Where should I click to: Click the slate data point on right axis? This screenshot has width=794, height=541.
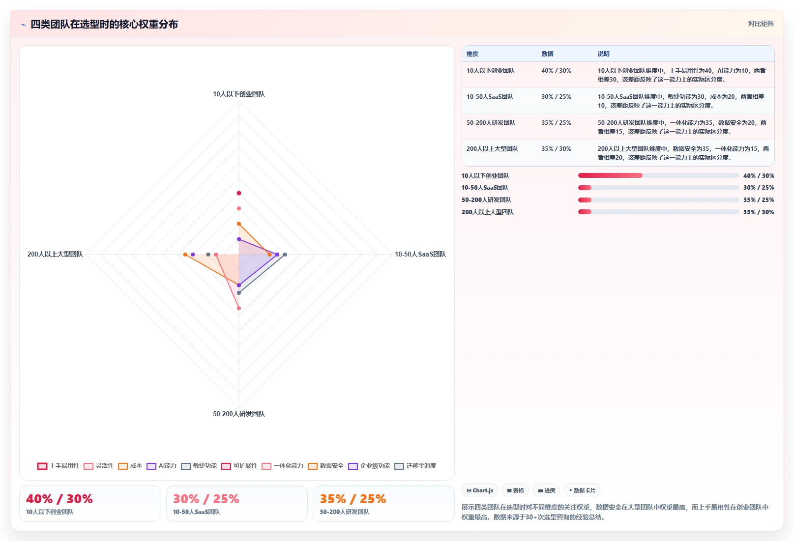[x=285, y=255]
